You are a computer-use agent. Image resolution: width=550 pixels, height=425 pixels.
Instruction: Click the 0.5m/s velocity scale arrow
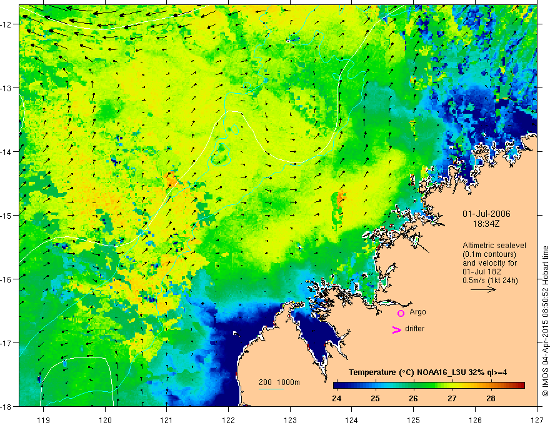(483, 289)
